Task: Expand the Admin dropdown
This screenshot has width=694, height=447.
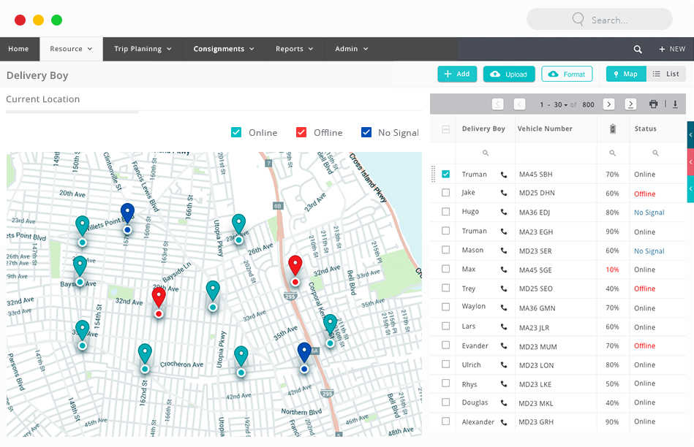Action: (x=352, y=49)
